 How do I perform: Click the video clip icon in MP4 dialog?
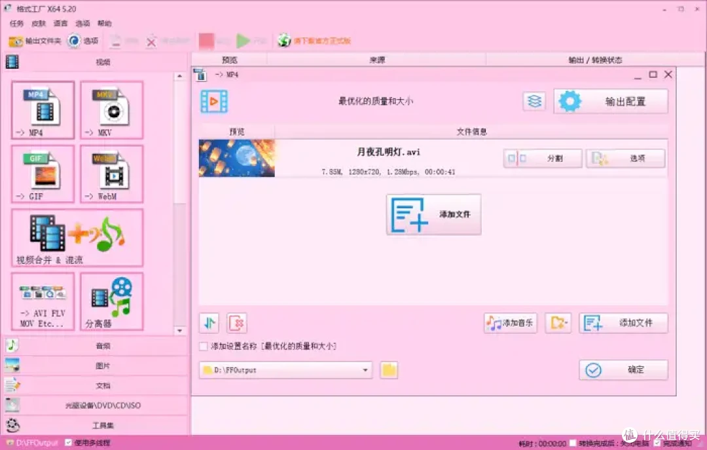click(214, 102)
